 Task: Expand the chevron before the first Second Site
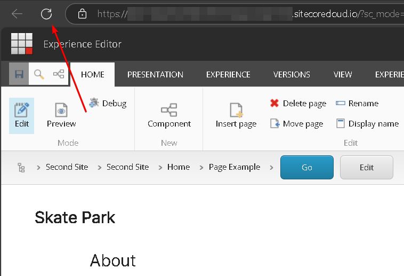pos(38,168)
